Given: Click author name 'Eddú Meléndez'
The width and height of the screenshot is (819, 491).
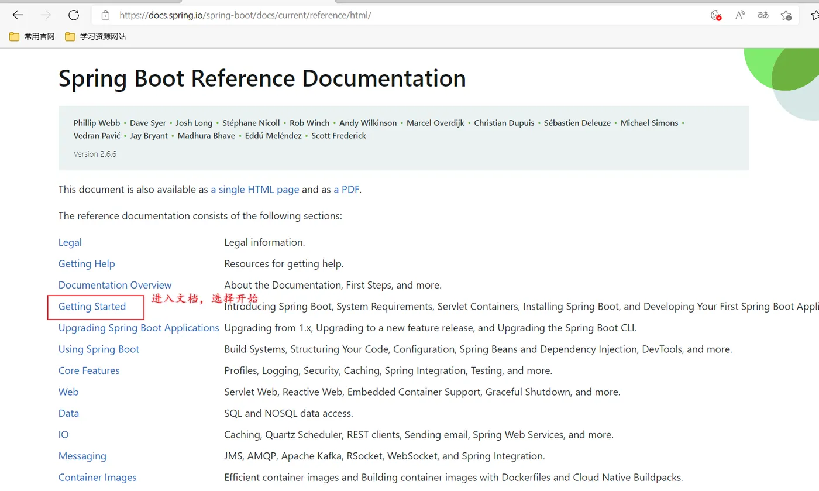Looking at the screenshot, I should coord(273,136).
